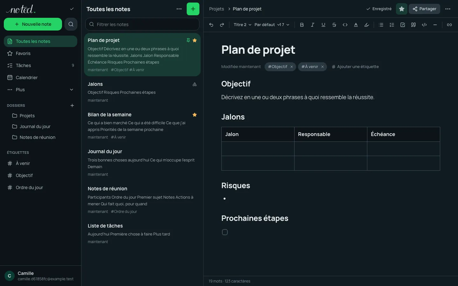Check the empty task box under Prochaines étapes
Image resolution: width=458 pixels, height=286 pixels.
tap(225, 232)
